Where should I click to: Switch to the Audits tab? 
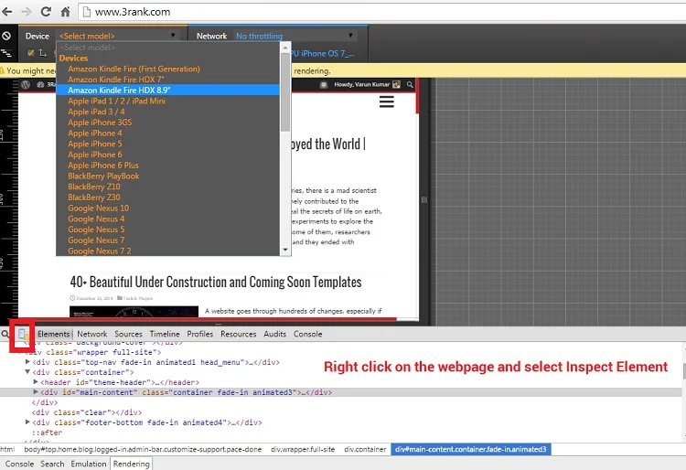[x=274, y=334]
